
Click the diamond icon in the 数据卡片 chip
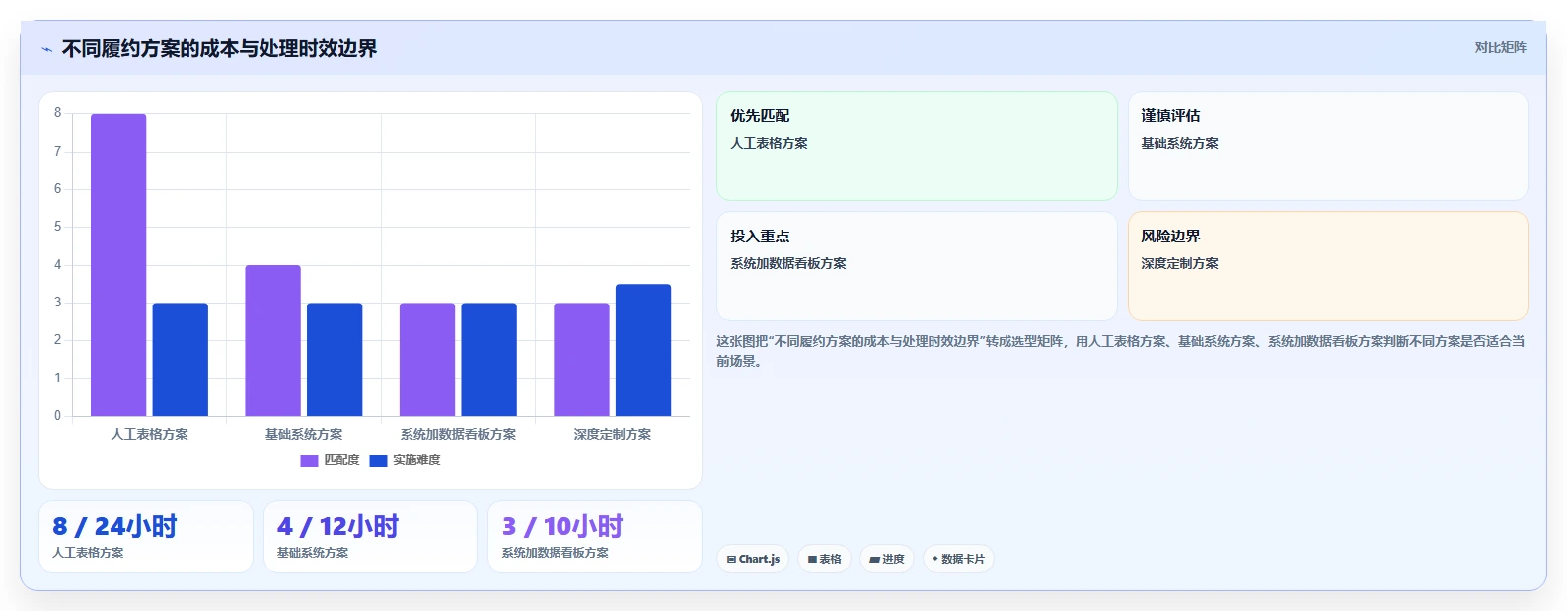(935, 559)
